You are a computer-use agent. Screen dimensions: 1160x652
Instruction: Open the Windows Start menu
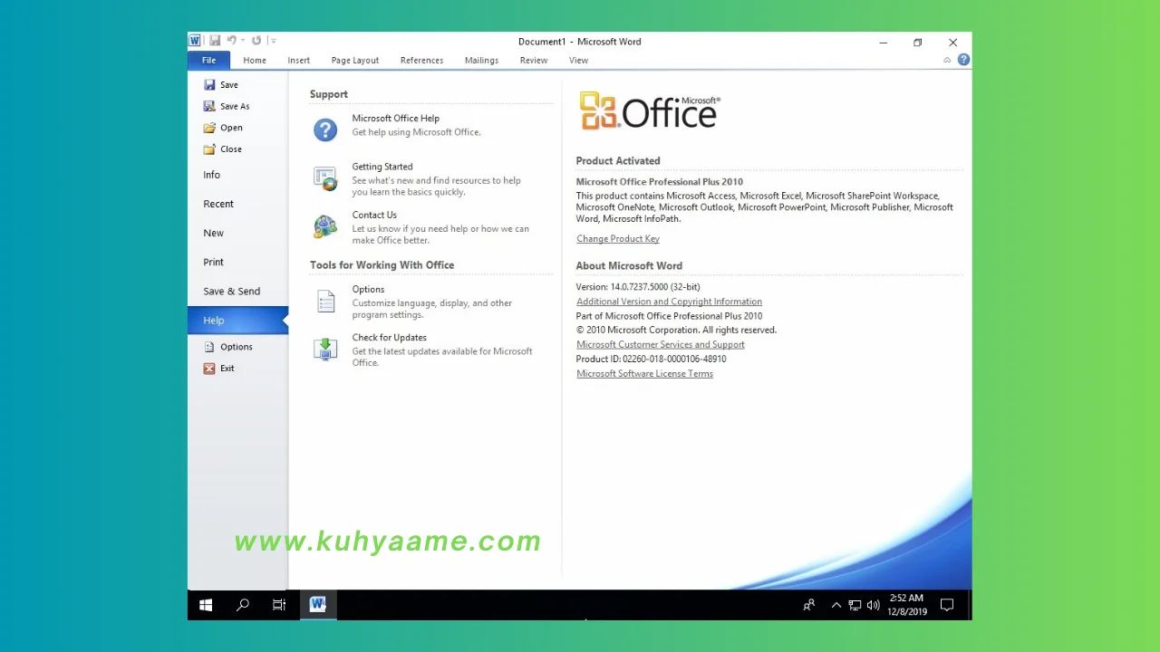206,605
